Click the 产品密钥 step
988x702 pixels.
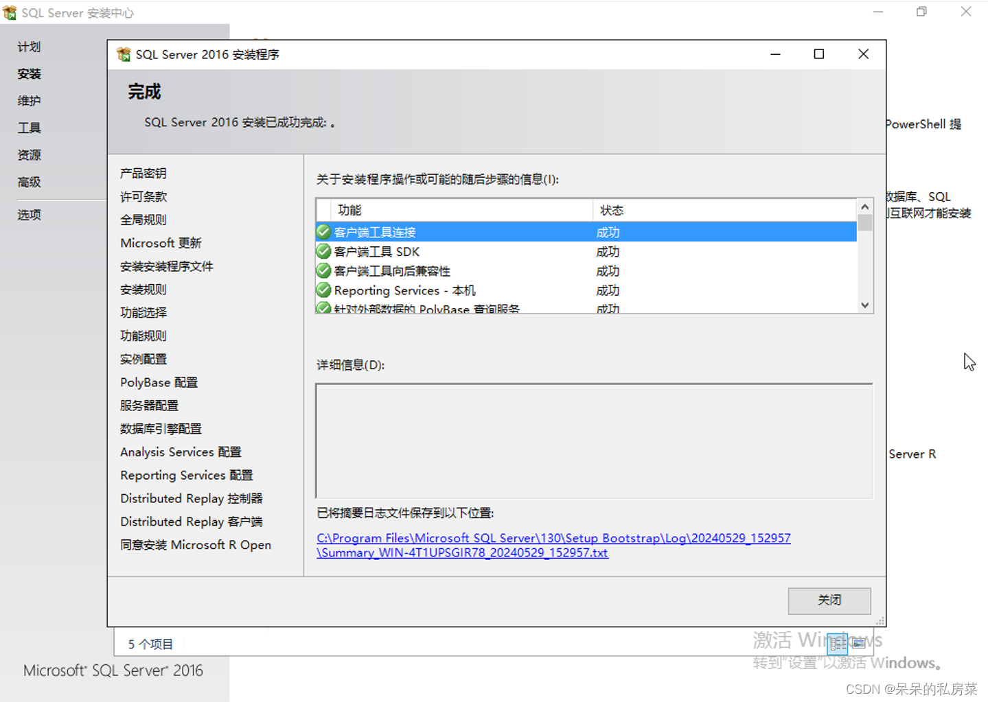pos(143,173)
